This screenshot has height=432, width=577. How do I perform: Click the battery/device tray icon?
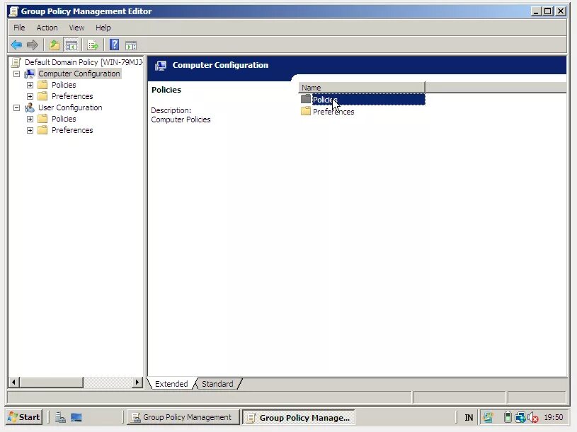click(508, 417)
